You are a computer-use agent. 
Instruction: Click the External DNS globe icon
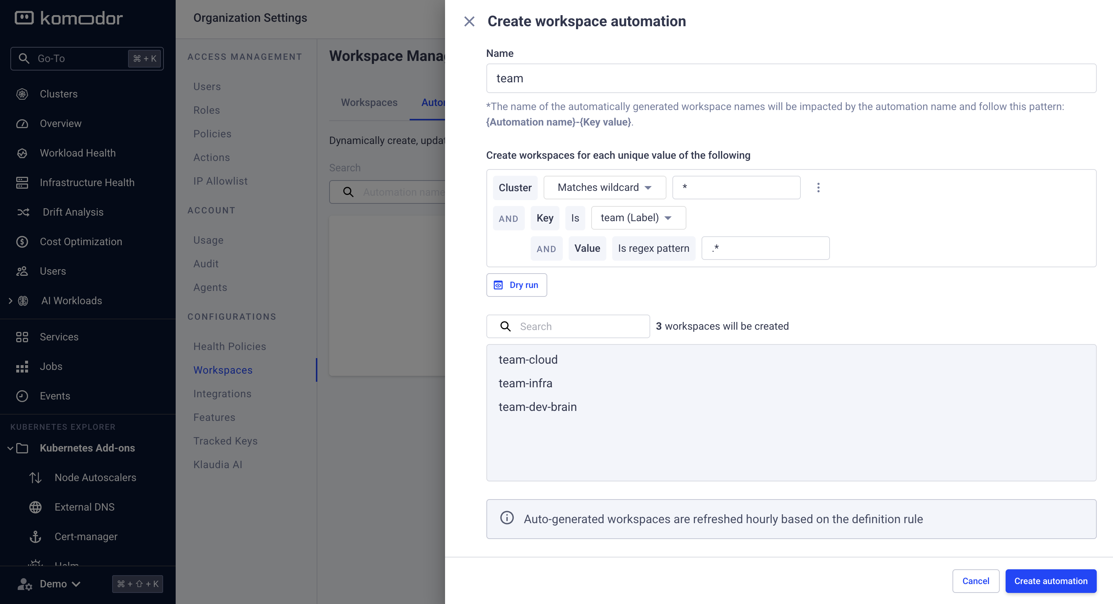[x=35, y=507]
